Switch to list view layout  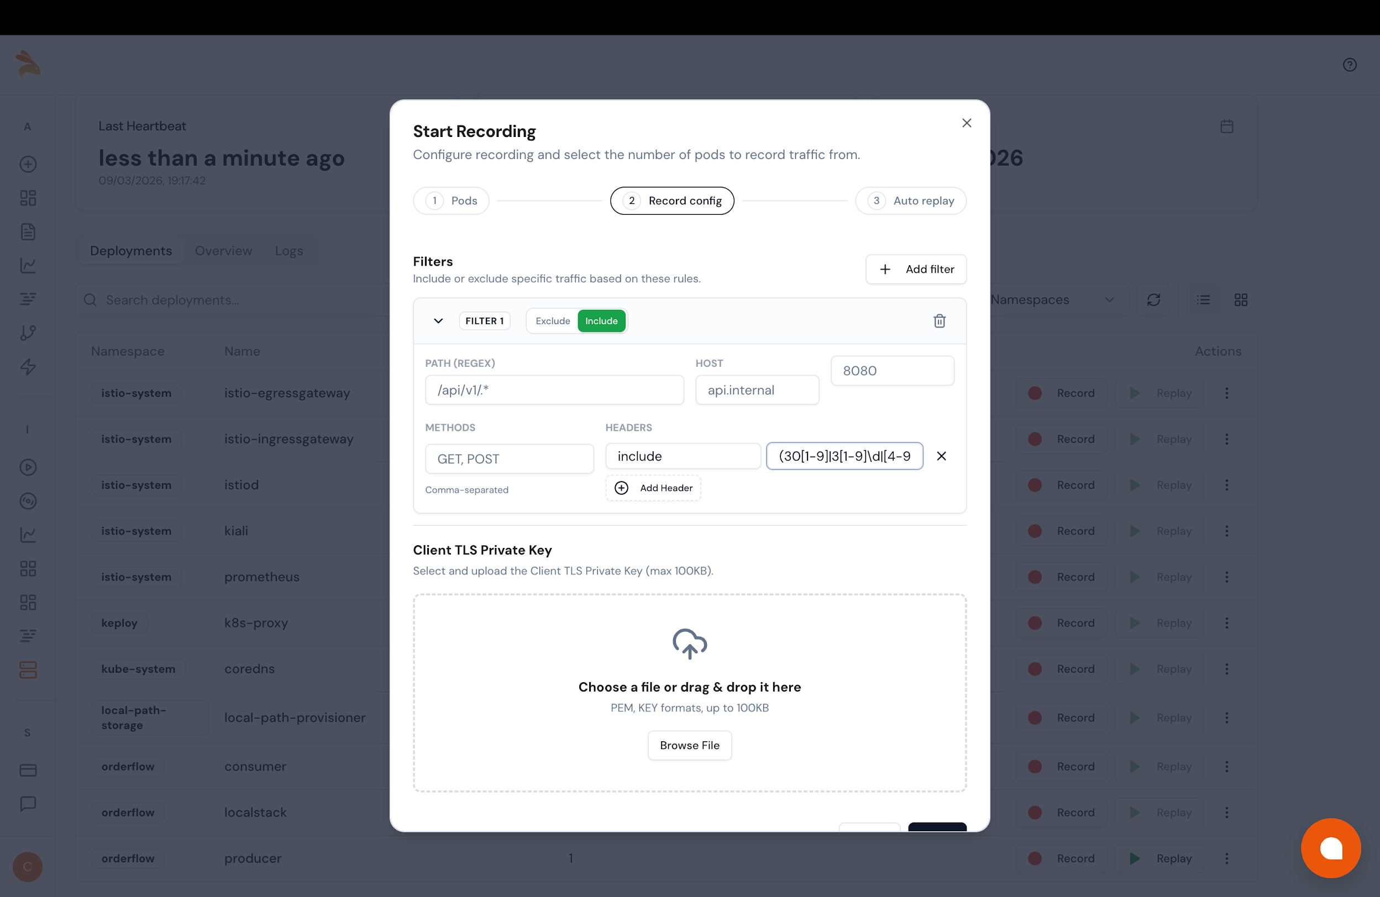[1203, 299]
